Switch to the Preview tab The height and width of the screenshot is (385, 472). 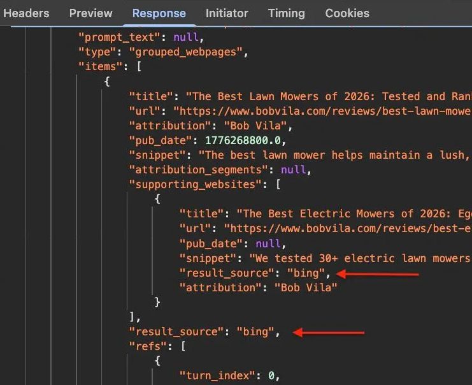point(90,13)
